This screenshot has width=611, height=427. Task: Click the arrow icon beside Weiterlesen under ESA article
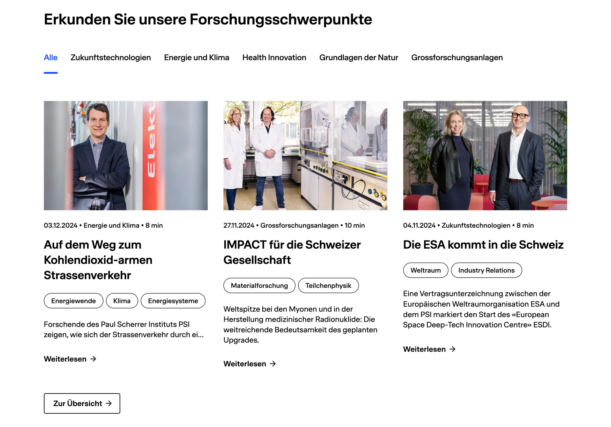(x=453, y=349)
